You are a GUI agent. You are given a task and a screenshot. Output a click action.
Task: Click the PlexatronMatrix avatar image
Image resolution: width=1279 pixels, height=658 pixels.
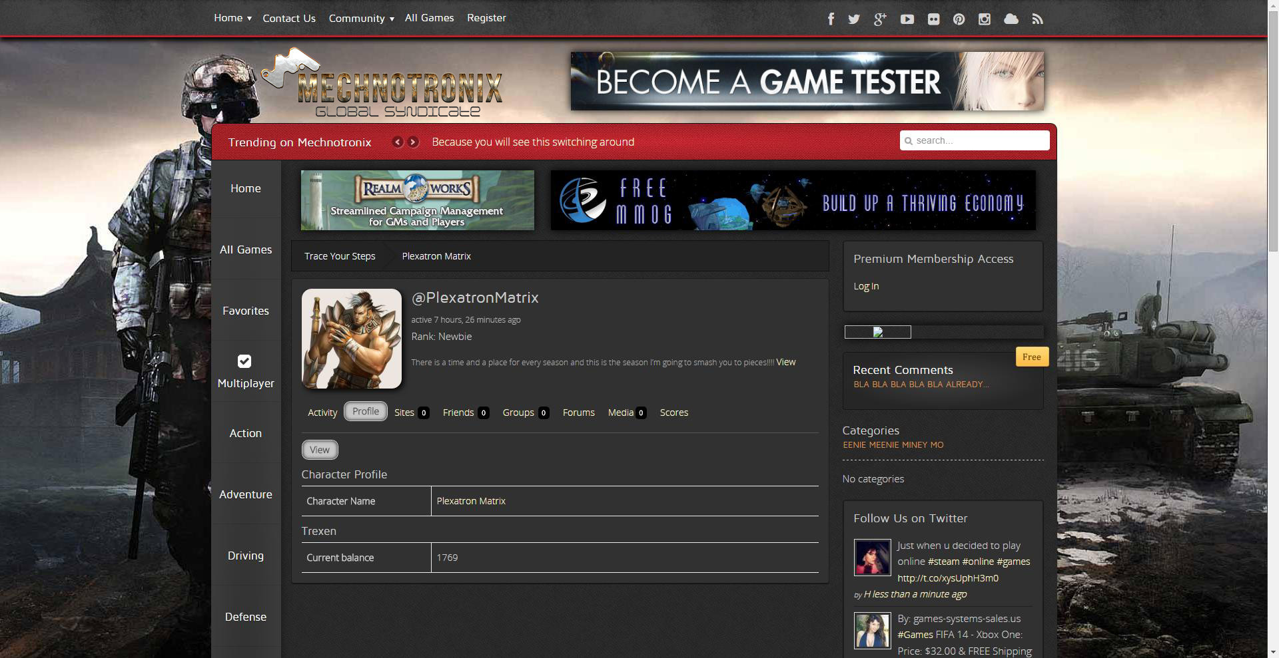point(352,339)
